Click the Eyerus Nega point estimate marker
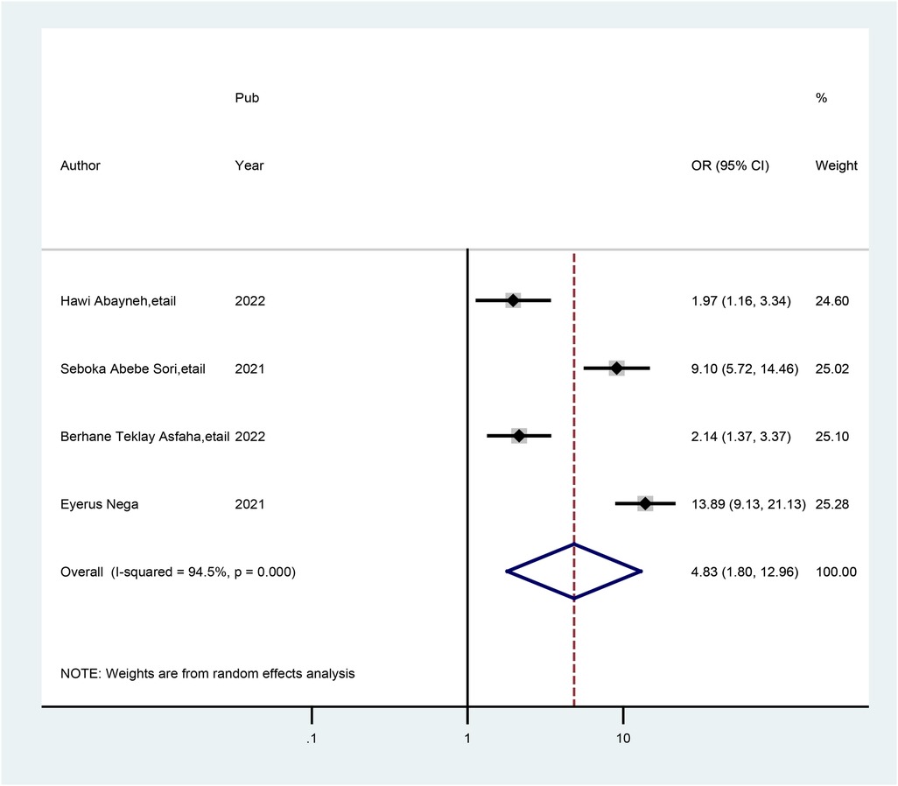Viewport: 898px width, 786px height. (645, 503)
